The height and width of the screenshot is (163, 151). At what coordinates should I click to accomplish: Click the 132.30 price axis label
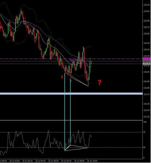click(x=146, y=56)
